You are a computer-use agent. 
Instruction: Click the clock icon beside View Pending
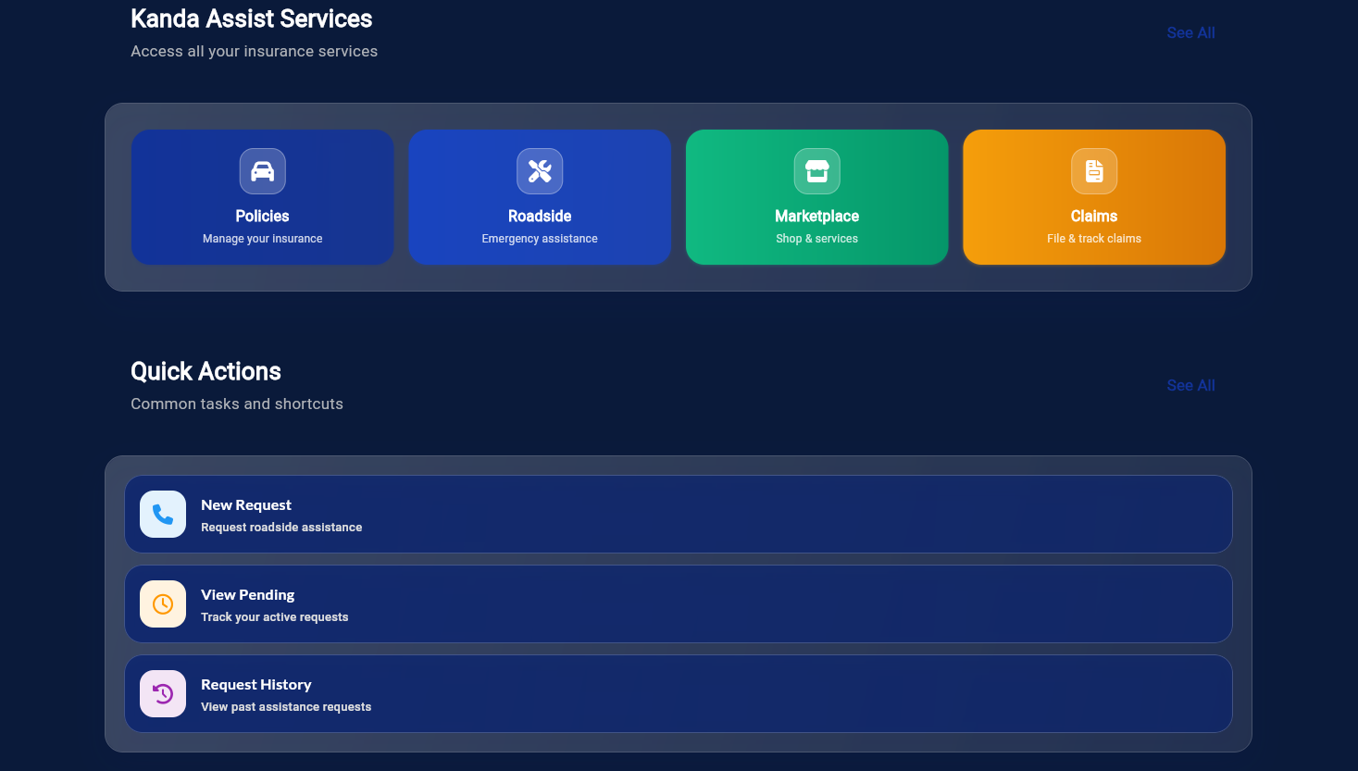[x=162, y=603]
